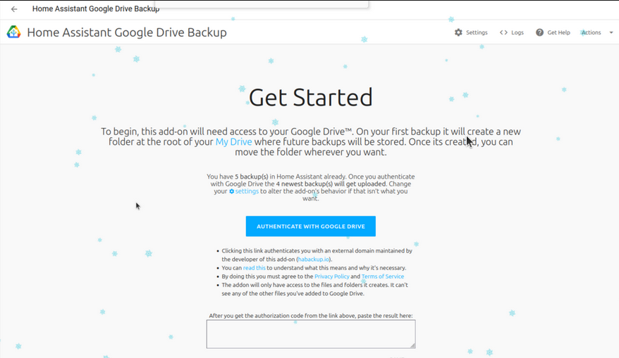
Task: Click the small gear icon beside settings link
Action: pos(232,191)
